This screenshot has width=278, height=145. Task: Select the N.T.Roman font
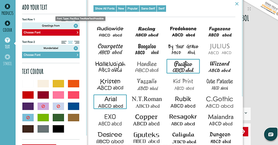click(147, 102)
